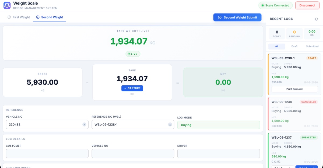Refresh the Recent Logs list
Image resolution: width=323 pixels, height=168 pixels.
pyautogui.click(x=316, y=19)
